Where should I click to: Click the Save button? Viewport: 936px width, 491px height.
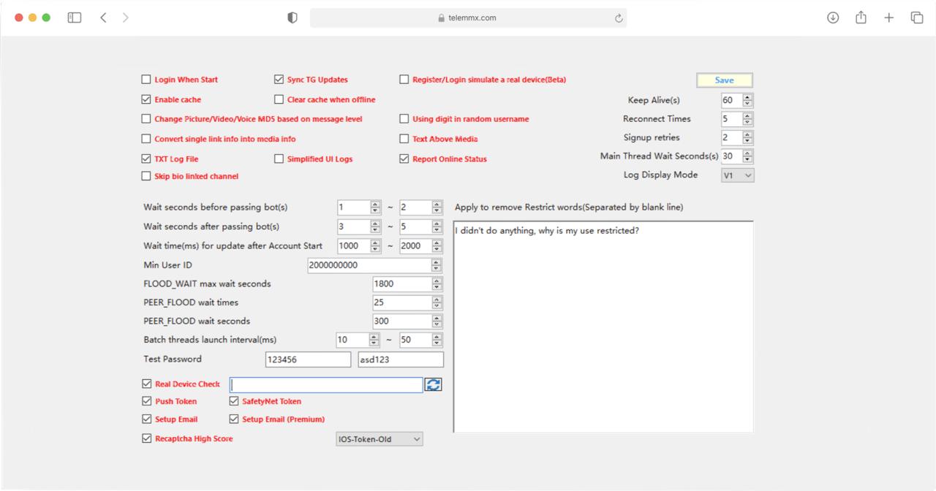coord(724,80)
